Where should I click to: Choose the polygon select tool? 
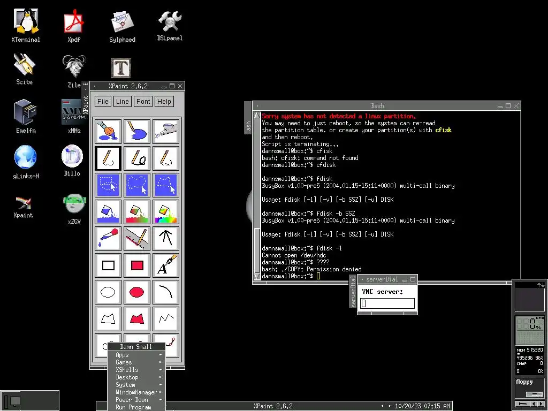pos(166,185)
